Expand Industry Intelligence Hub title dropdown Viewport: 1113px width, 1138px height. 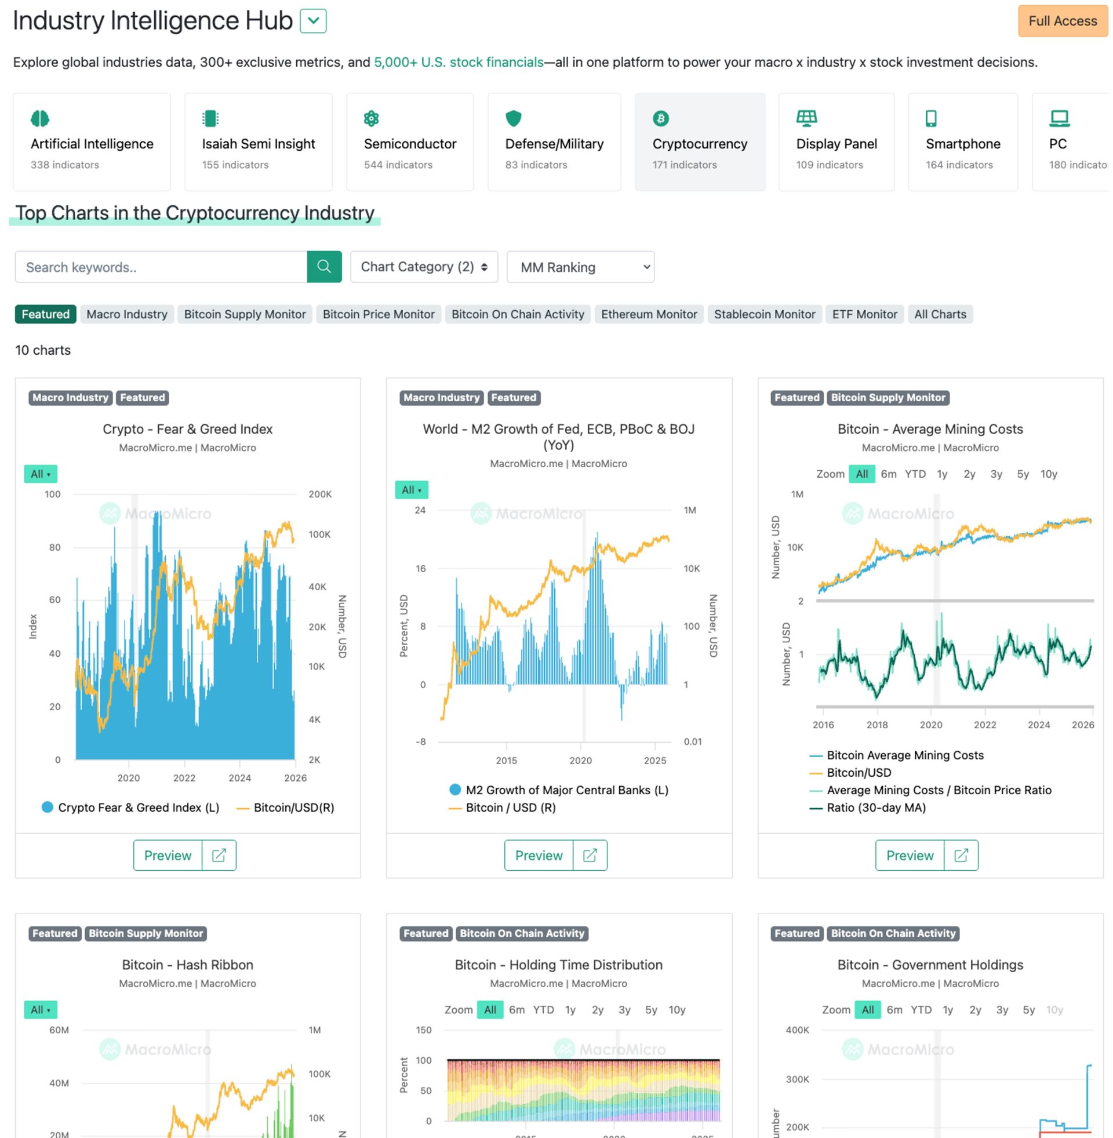(x=312, y=21)
